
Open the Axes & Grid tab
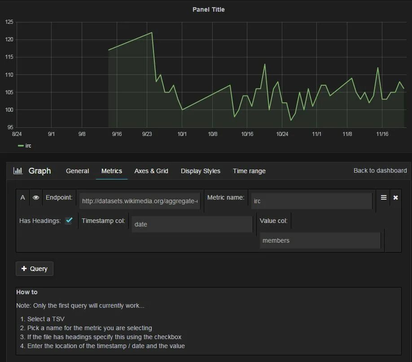(151, 171)
